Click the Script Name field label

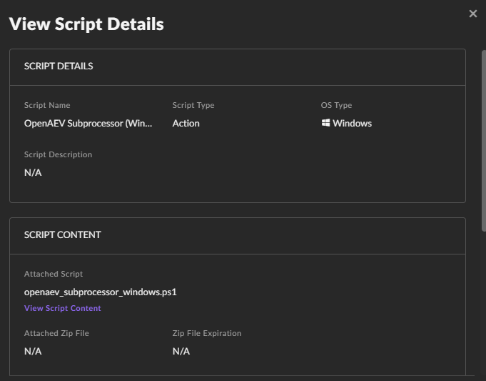coord(47,105)
